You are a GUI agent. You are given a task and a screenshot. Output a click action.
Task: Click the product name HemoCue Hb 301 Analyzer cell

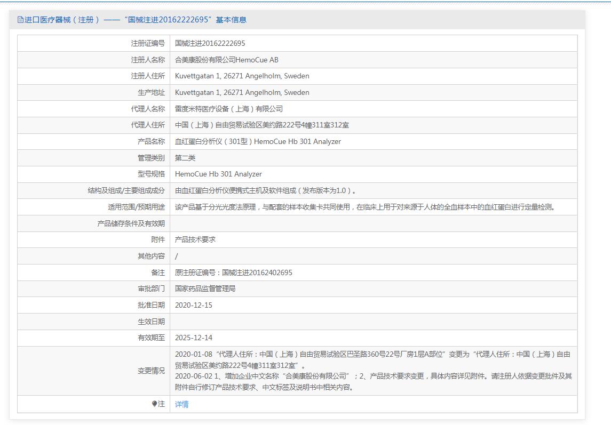tap(258, 141)
